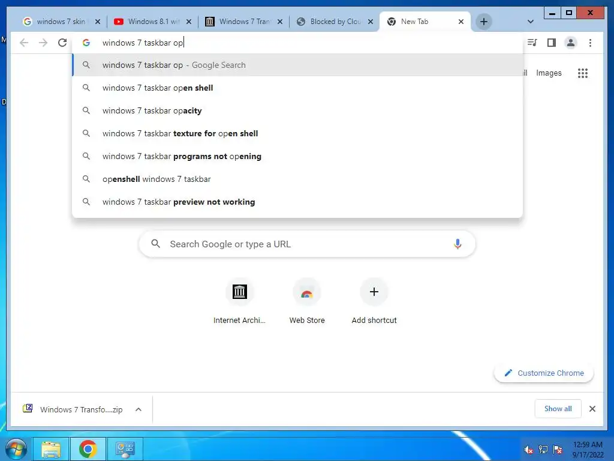Open the downloaded Windows 7 Transfo zip
This screenshot has width=614, height=461.
click(x=73, y=409)
